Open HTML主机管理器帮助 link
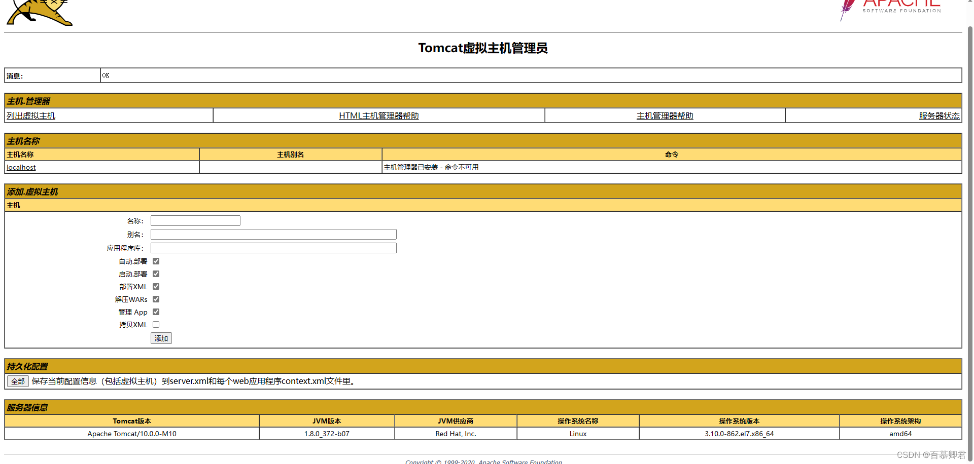 click(x=379, y=115)
